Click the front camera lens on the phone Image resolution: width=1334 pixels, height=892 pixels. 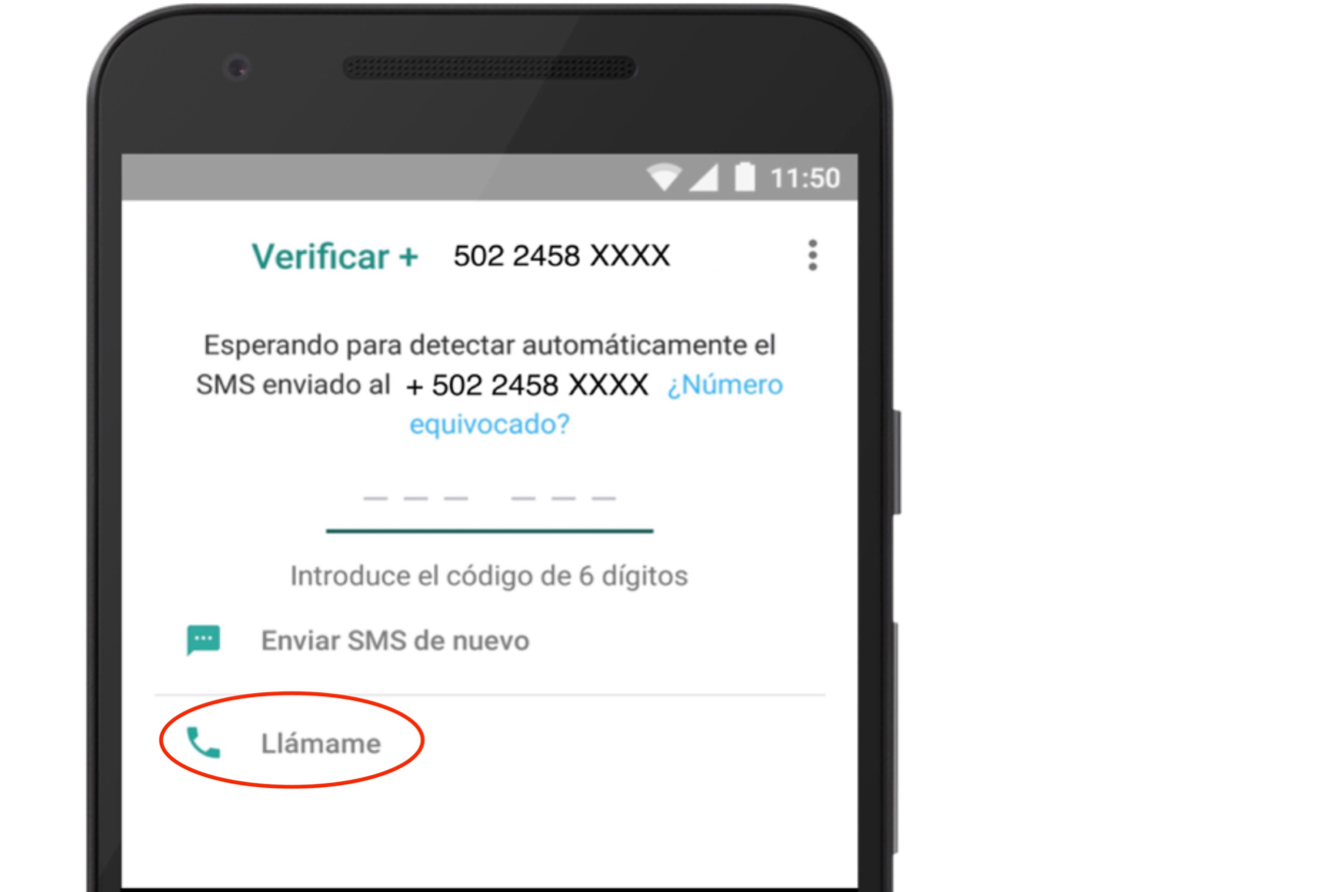tap(238, 68)
